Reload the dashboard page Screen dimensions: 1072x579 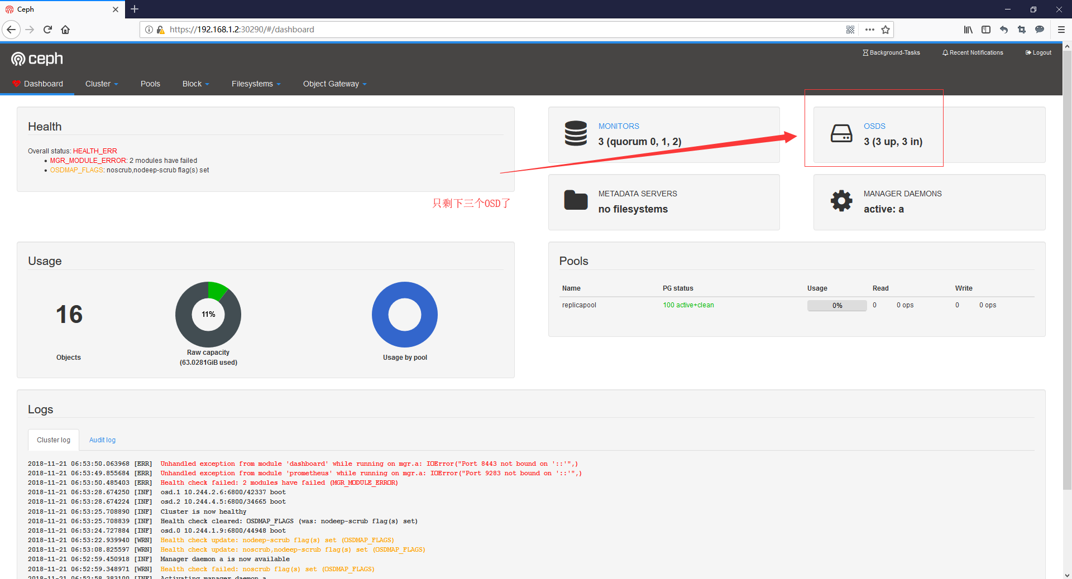click(x=47, y=30)
